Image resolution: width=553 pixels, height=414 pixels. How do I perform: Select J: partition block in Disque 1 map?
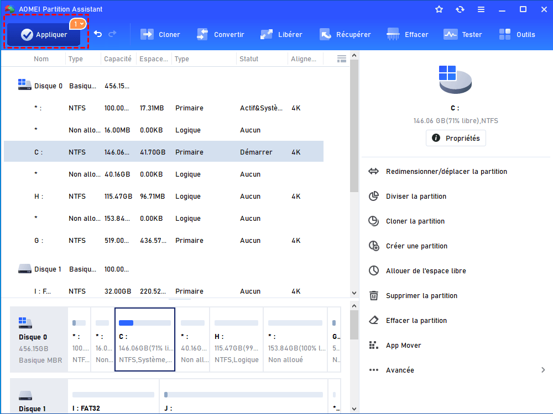pyautogui.click(x=244, y=396)
